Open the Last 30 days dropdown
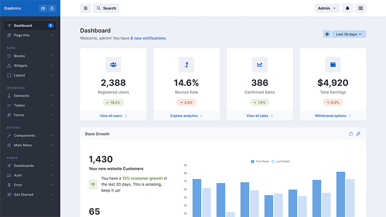386x217 pixels. (x=349, y=34)
